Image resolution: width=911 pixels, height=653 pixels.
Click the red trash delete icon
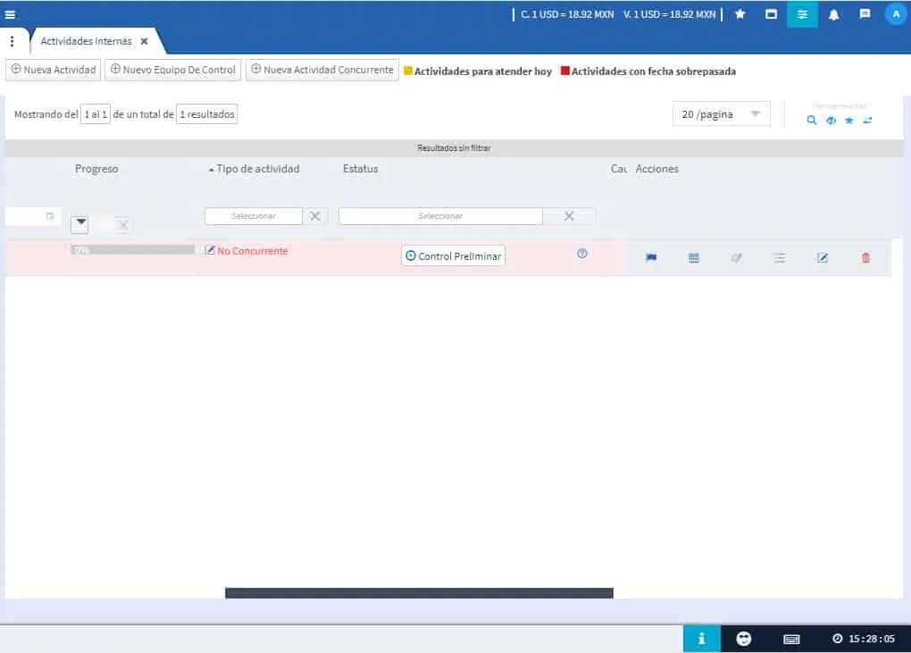(865, 257)
